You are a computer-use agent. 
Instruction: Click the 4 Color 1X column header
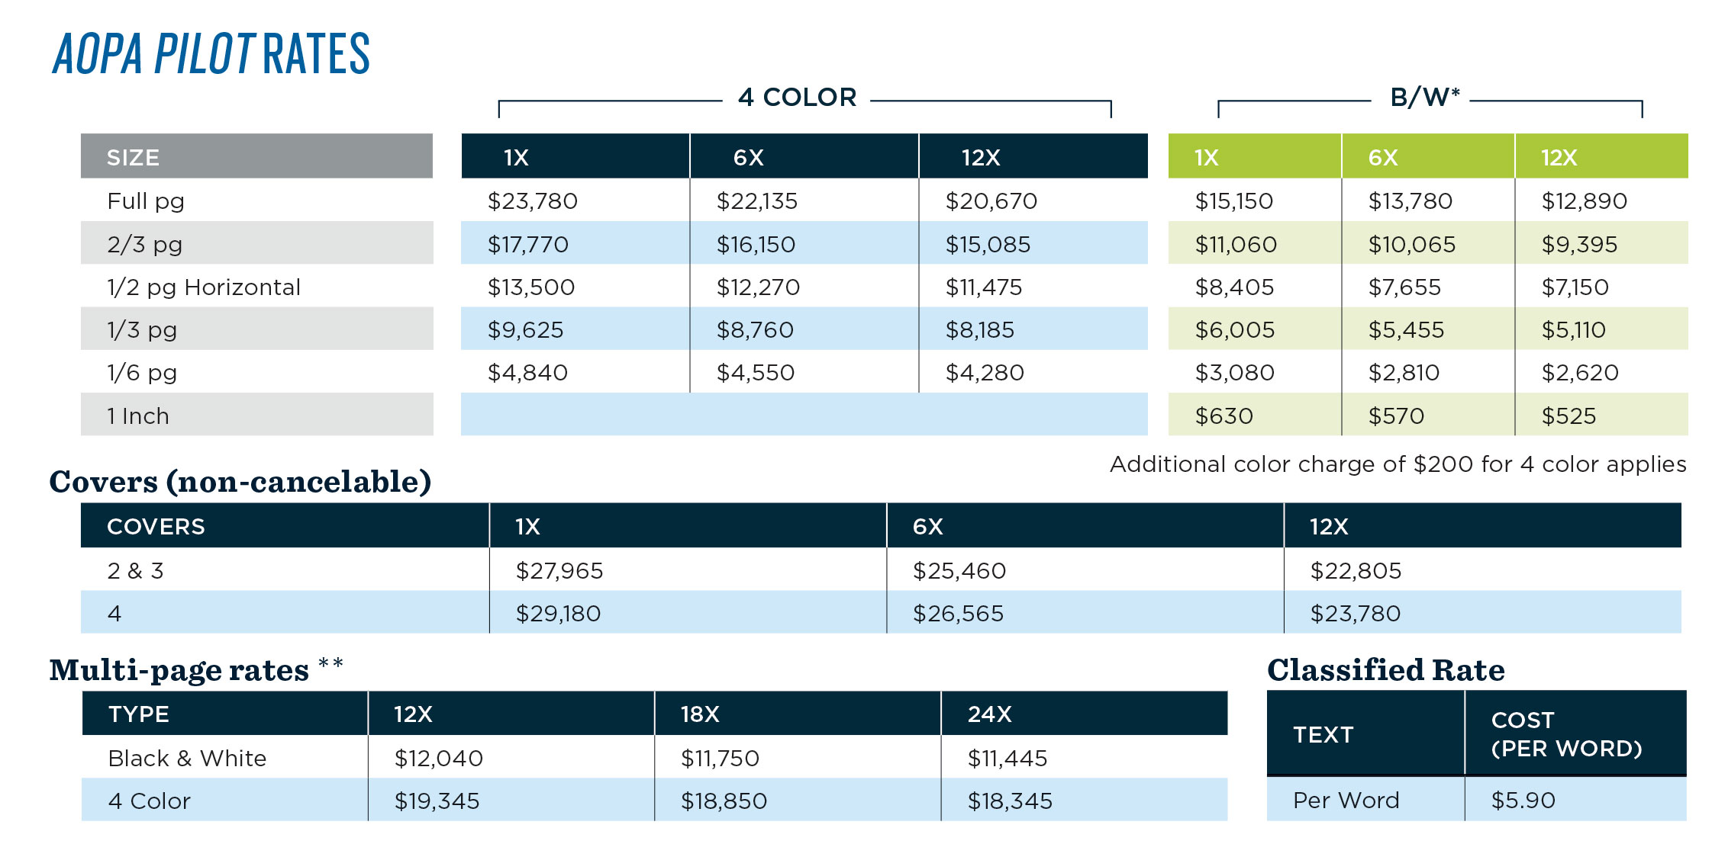tap(516, 157)
